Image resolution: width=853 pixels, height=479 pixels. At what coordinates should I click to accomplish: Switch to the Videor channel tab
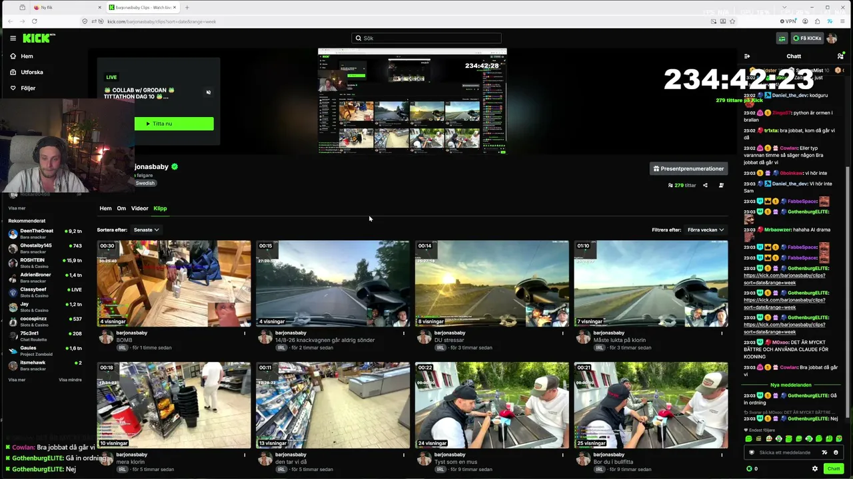pos(139,208)
